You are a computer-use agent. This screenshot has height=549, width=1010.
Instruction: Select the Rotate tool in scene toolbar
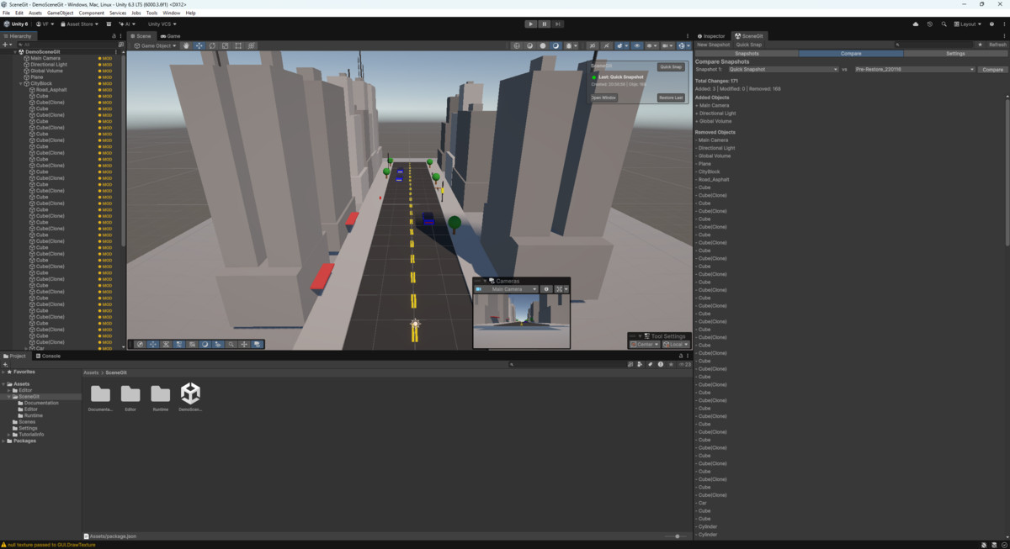click(x=212, y=46)
